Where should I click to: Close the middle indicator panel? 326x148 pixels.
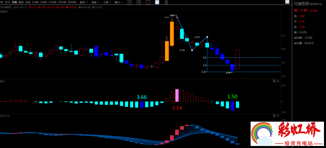(278, 81)
